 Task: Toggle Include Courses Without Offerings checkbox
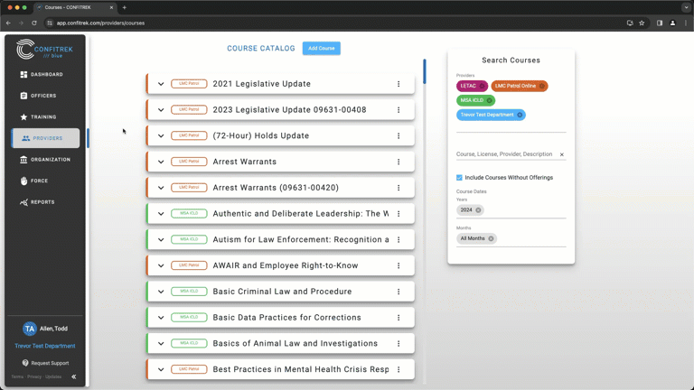pos(459,177)
